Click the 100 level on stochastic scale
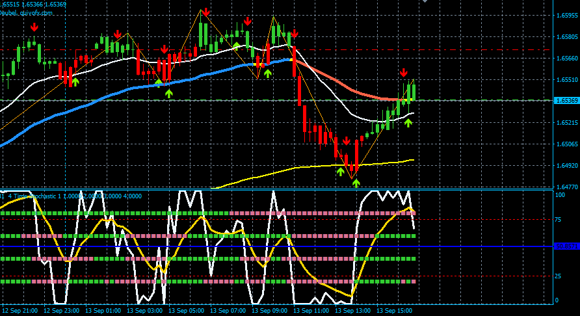The image size is (580, 316). tap(560, 194)
